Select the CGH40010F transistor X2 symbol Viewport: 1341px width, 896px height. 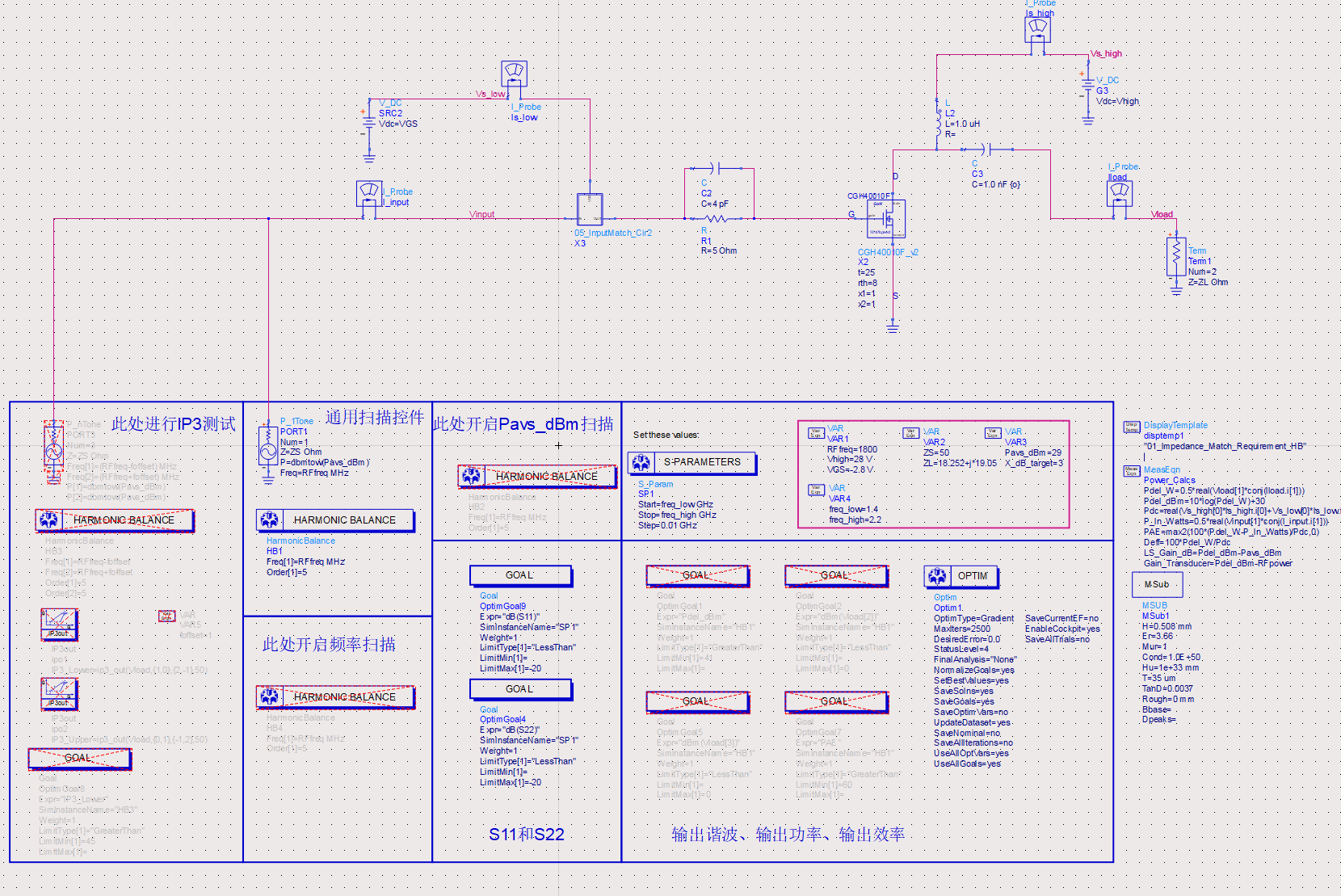(886, 219)
